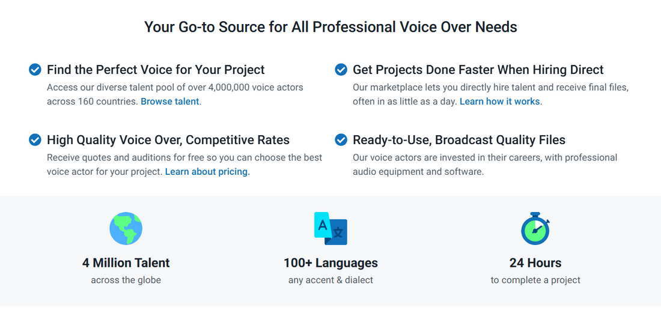Open the Learn about pricing link
The height and width of the screenshot is (310, 661).
click(206, 172)
